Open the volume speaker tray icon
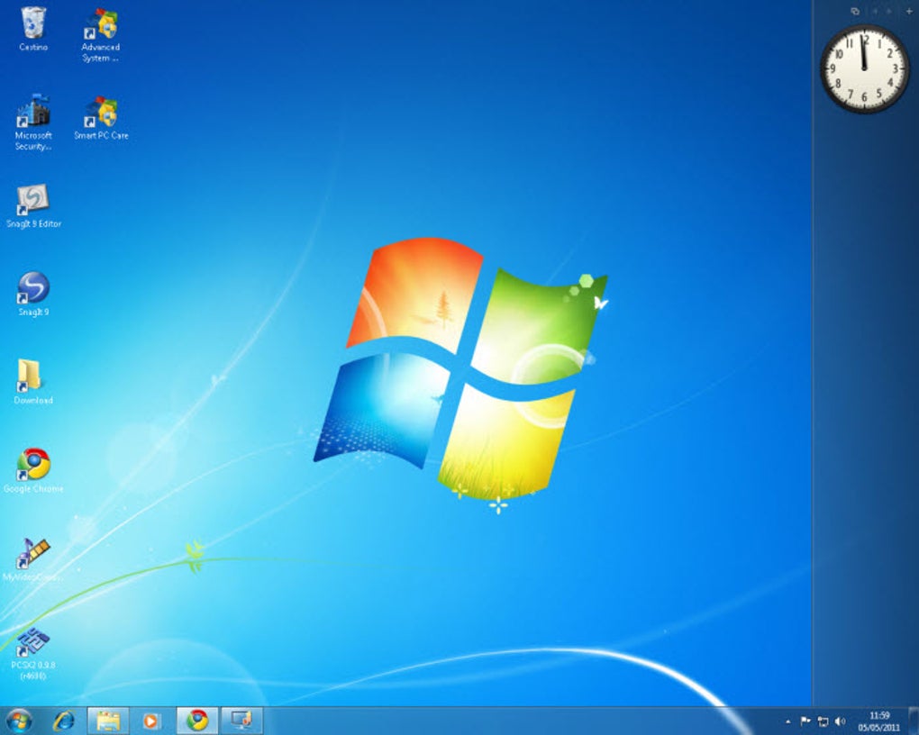Image resolution: width=919 pixels, height=735 pixels. click(840, 721)
